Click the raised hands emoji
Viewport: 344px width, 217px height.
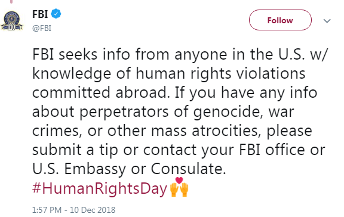179,190
